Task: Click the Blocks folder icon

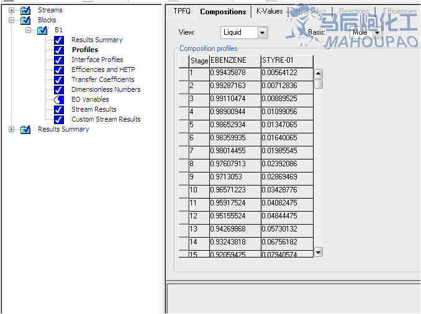Action: [25, 20]
